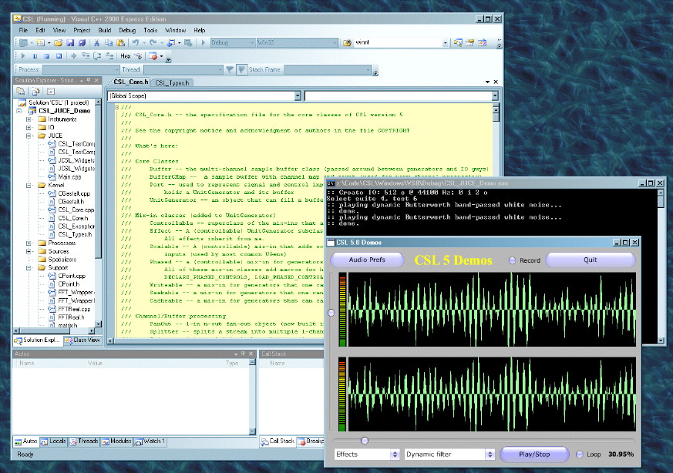Click the Redo arrow icon

[153, 43]
